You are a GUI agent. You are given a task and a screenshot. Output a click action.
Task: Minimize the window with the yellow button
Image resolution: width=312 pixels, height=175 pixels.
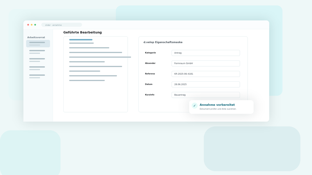coord(32,25)
